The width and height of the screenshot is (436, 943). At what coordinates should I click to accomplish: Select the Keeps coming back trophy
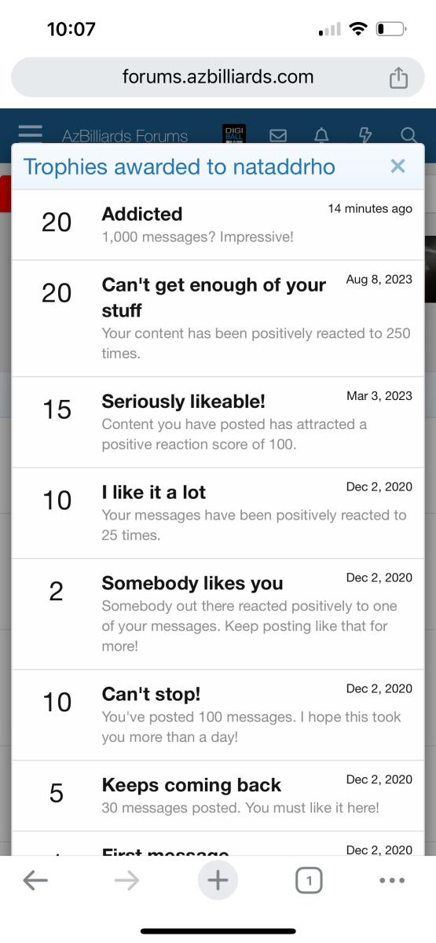[x=218, y=796]
